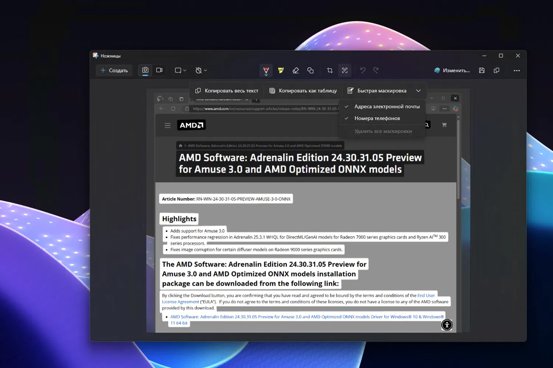Click the back arrow in the captured browser

point(161,109)
